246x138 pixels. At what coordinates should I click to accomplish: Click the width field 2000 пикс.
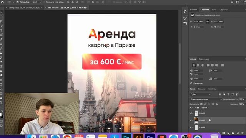point(198,21)
